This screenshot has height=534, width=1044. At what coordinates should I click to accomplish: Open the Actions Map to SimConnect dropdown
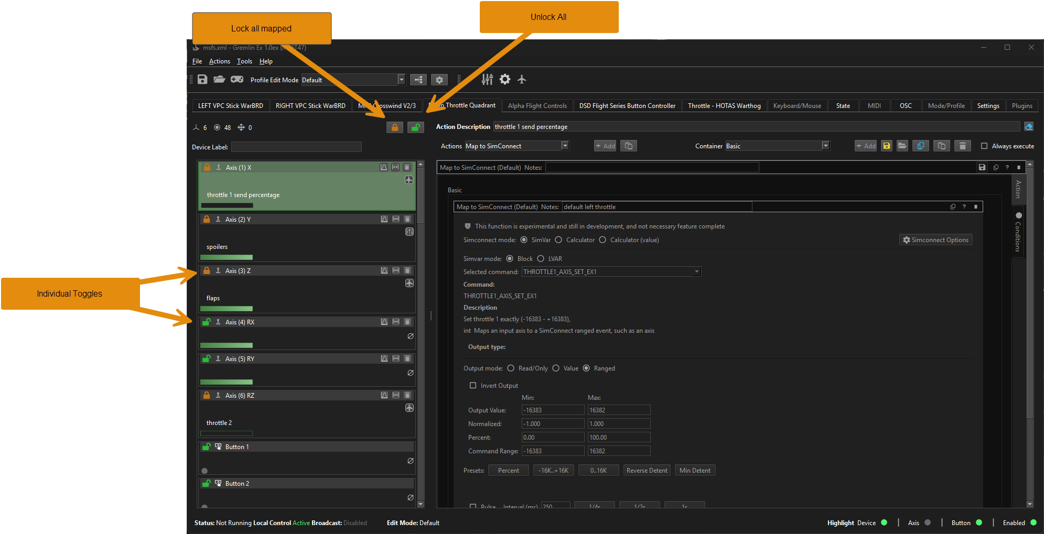[x=517, y=146]
